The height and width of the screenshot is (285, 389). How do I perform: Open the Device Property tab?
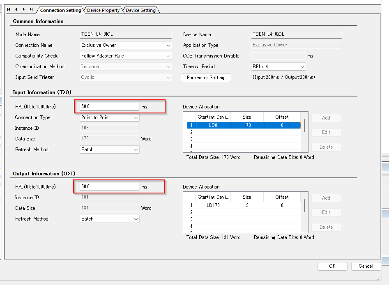(x=103, y=10)
